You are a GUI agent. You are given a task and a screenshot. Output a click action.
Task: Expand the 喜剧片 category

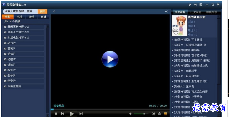[23, 48]
